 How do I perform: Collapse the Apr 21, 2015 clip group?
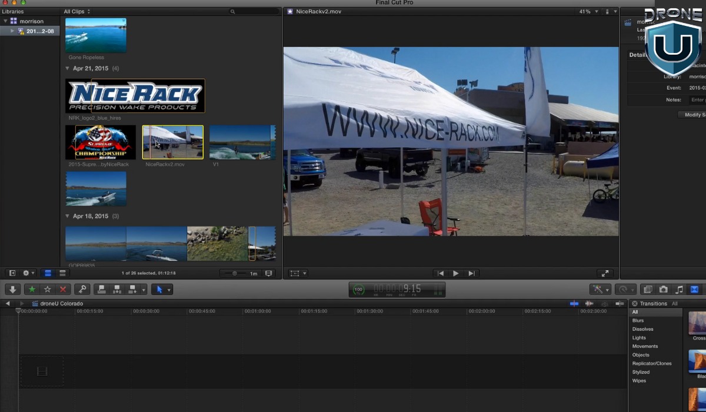coord(68,69)
